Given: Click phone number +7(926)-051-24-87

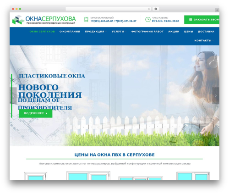Looking at the screenshot, I should click(x=125, y=21).
